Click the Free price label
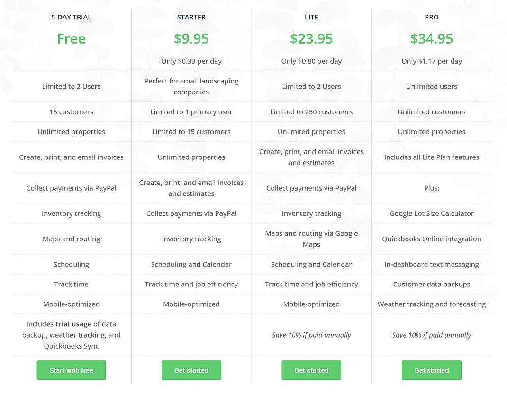 point(71,39)
